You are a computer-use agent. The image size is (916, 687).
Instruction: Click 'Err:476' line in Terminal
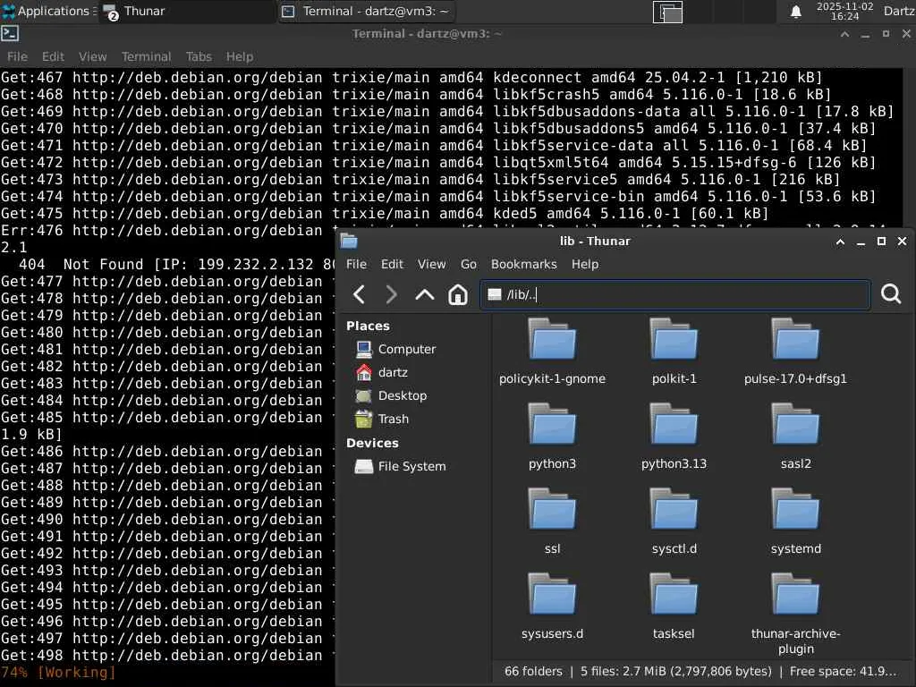167,231
